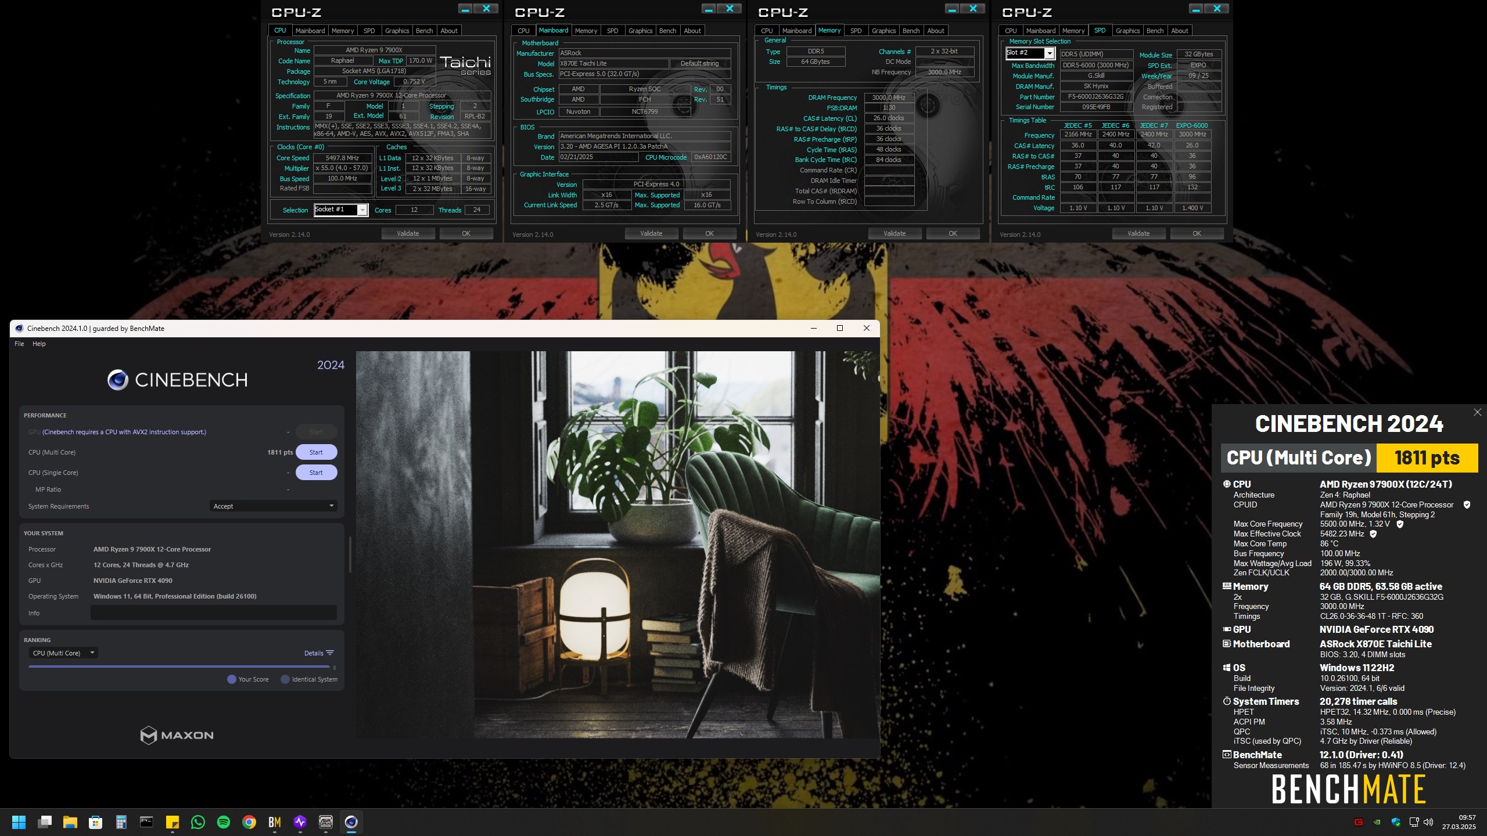Click Details link in Ranking section
Viewport: 1487px width, 836px height.
314,653
